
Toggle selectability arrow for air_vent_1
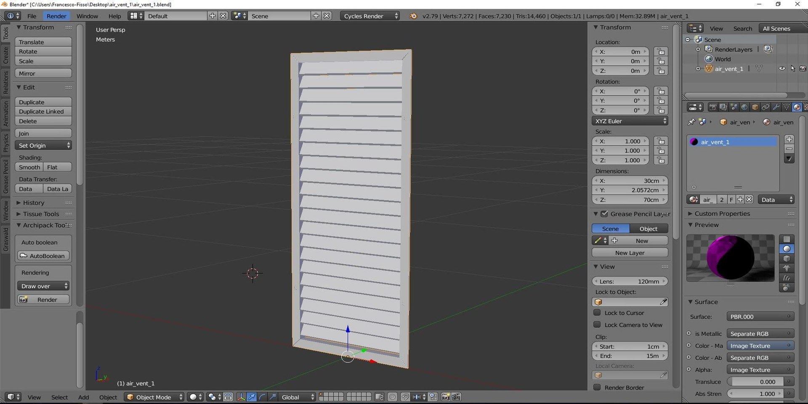792,69
